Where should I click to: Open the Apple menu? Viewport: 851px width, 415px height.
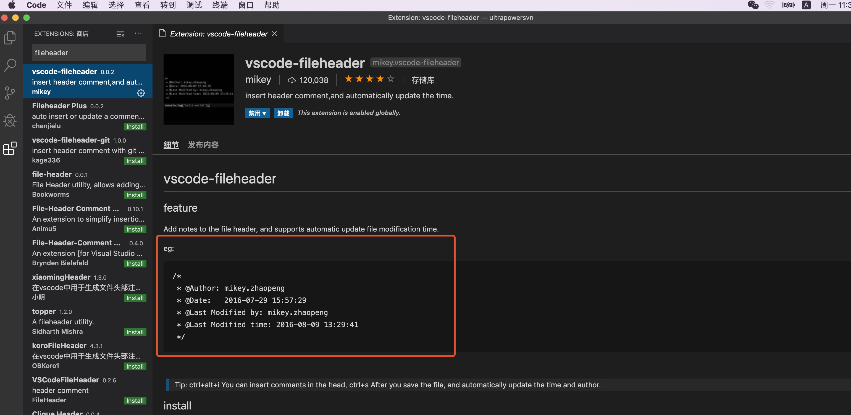click(12, 5)
